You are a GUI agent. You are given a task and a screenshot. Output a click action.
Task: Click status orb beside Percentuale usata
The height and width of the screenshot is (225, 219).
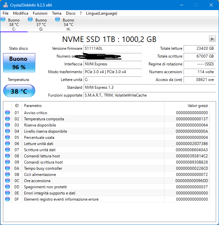click(x=7, y=138)
